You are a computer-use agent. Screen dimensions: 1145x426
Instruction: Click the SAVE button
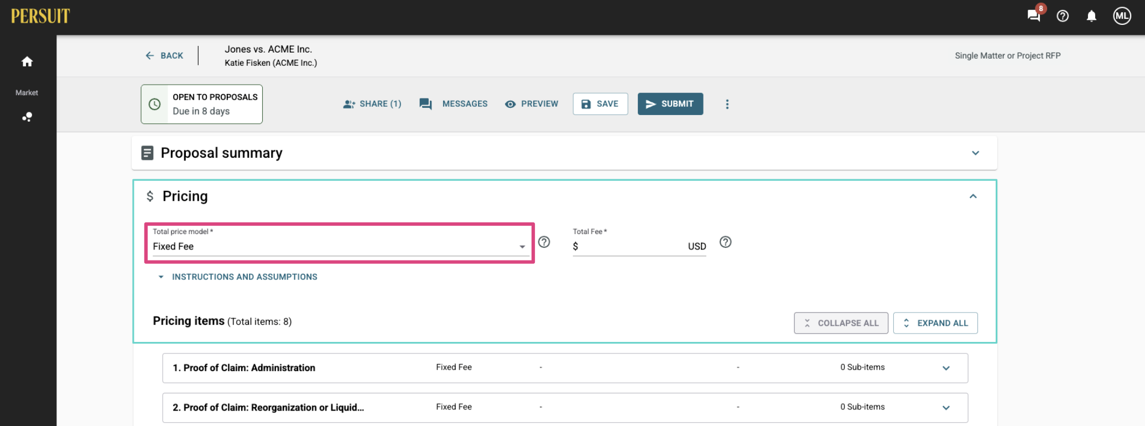click(600, 104)
